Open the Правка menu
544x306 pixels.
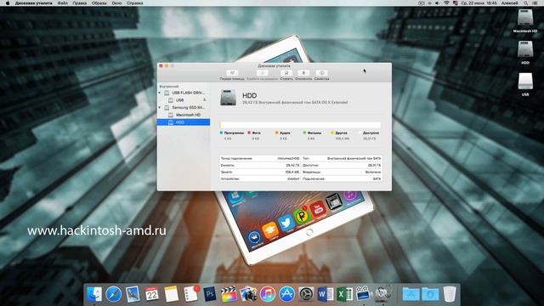(79, 3)
